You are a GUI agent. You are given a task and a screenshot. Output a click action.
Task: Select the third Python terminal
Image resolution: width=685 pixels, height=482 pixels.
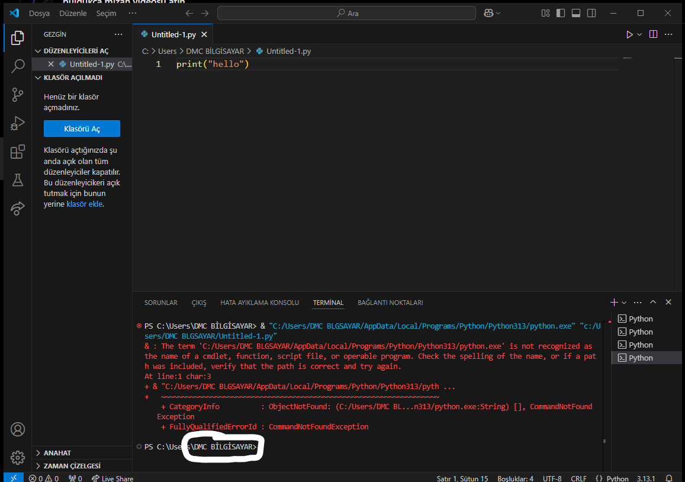pyautogui.click(x=647, y=345)
